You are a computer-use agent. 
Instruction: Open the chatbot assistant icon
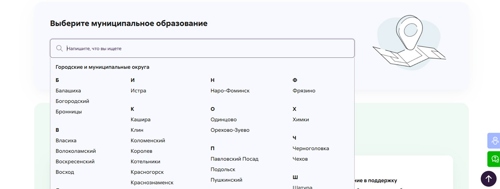[x=493, y=140]
